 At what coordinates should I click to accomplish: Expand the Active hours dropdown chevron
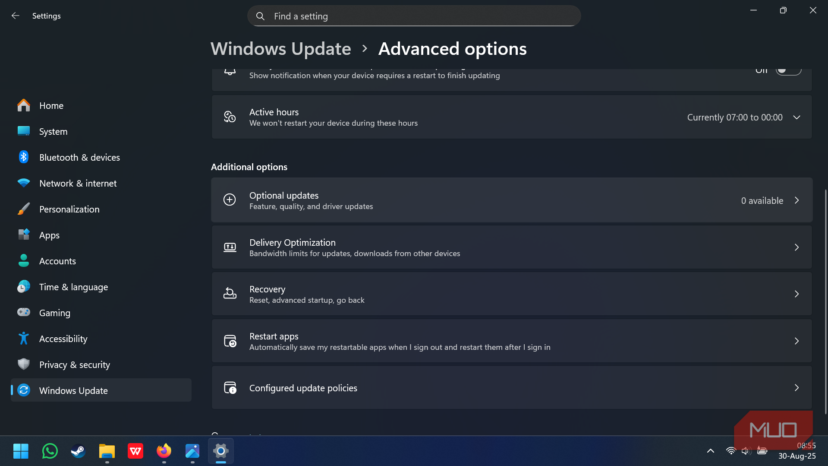coord(797,117)
